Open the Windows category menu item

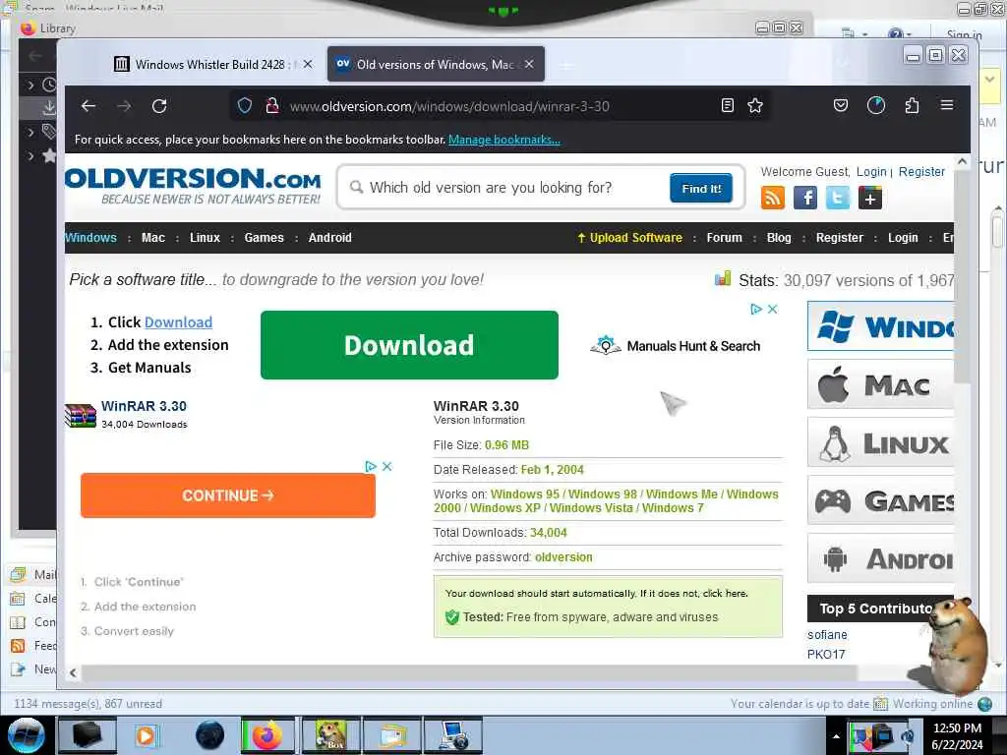pyautogui.click(x=90, y=238)
